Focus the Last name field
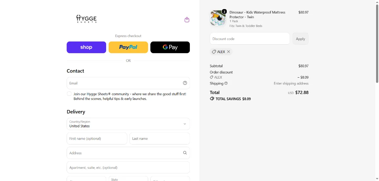This screenshot has height=181, width=379. (x=159, y=138)
